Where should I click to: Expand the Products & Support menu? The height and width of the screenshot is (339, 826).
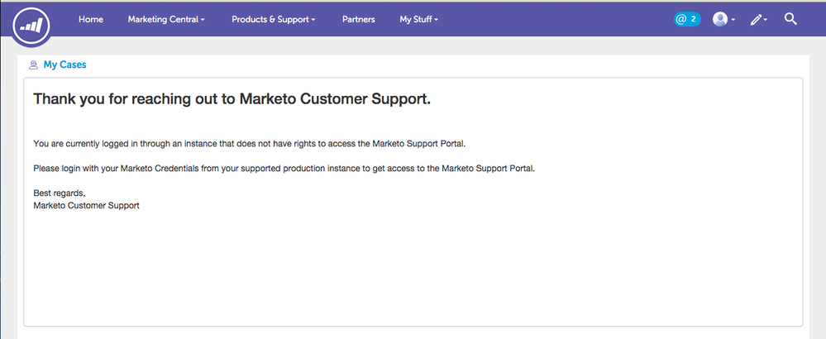click(x=273, y=19)
